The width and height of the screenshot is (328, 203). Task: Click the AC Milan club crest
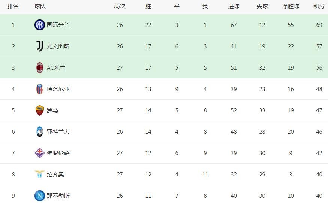pos(39,68)
